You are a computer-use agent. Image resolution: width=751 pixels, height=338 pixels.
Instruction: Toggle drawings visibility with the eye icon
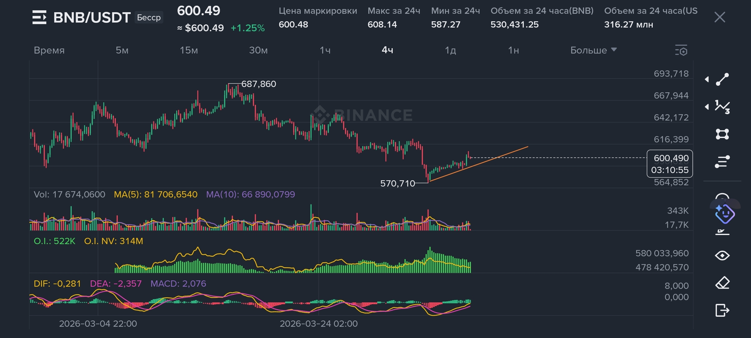(x=722, y=256)
